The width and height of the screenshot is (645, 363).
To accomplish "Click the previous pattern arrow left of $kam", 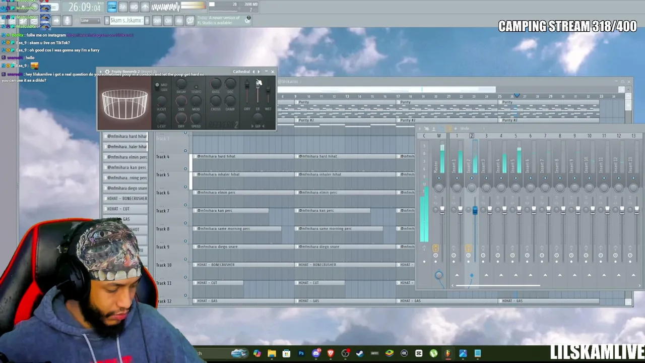I will pyautogui.click(x=107, y=20).
